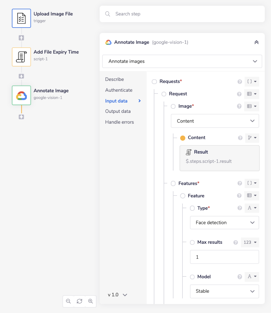Screen dimensions: 271x313
Task: Click the help icon next to the Requests field
Action: [x=240, y=81]
